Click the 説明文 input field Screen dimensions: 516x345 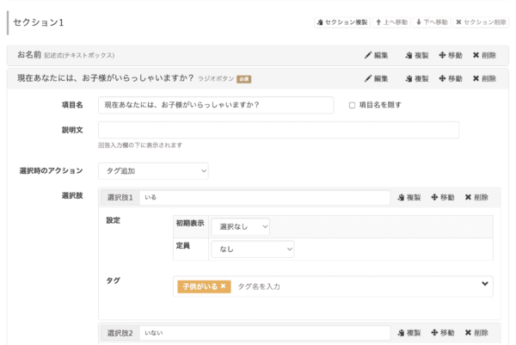[x=279, y=130]
